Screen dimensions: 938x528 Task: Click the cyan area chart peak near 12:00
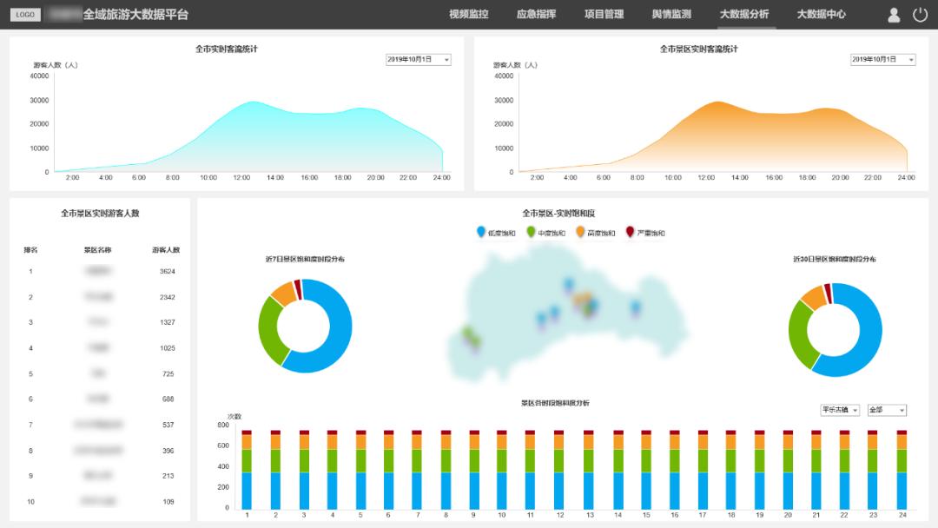254,102
